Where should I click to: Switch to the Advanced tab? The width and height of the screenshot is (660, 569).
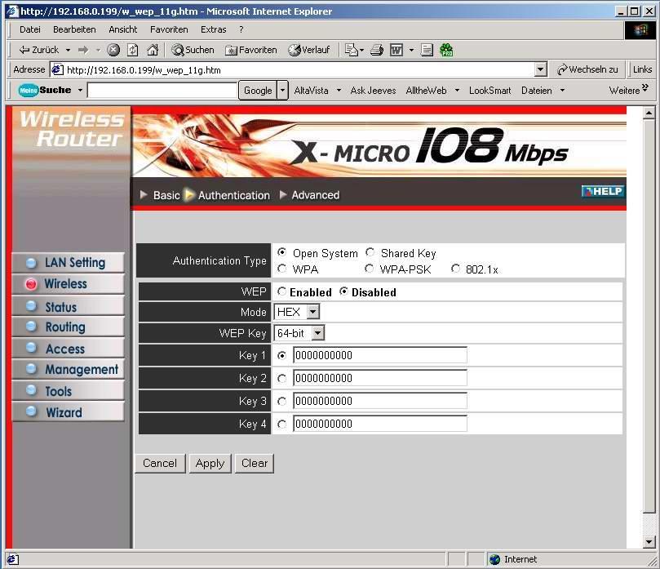(x=315, y=195)
